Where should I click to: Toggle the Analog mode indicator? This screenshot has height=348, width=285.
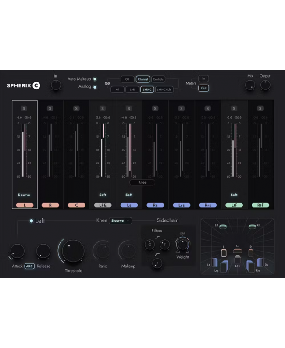(95, 87)
